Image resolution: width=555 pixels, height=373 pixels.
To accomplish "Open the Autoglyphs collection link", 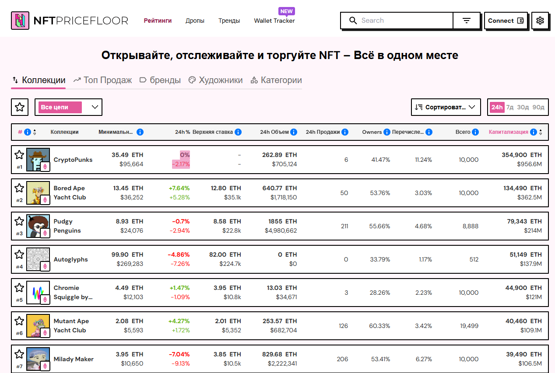I will (x=70, y=260).
